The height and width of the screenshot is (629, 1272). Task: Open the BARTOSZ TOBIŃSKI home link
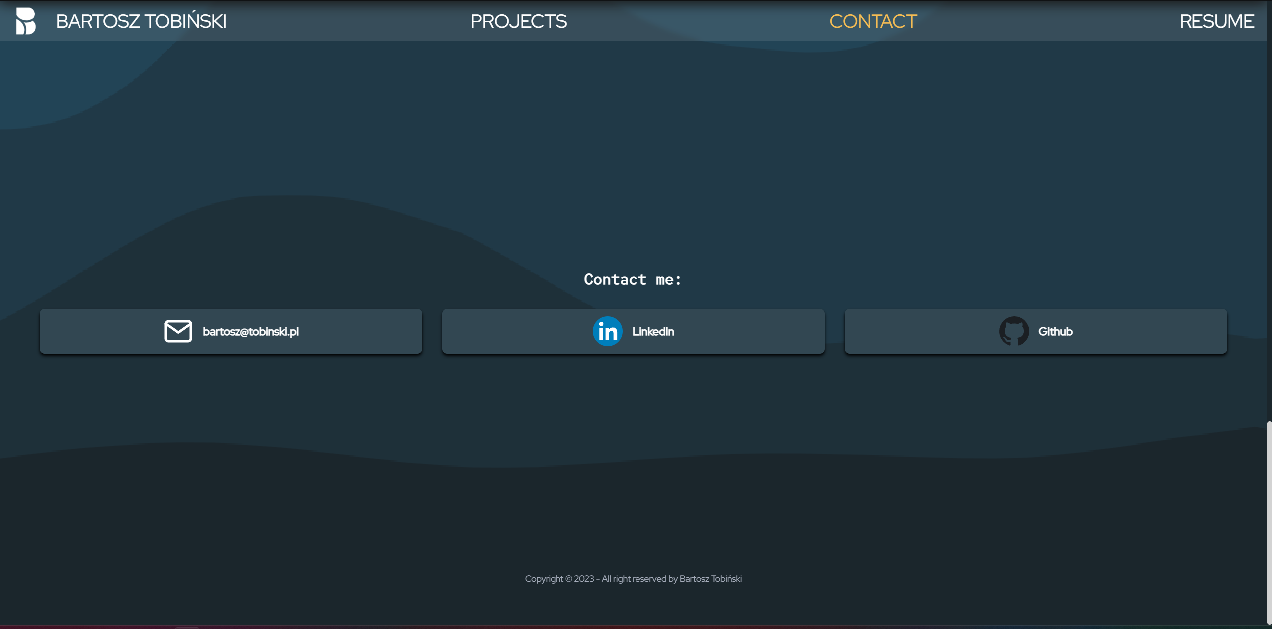(141, 21)
